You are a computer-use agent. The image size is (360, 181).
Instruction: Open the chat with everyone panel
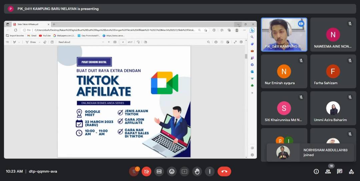pyautogui.click(x=340, y=171)
